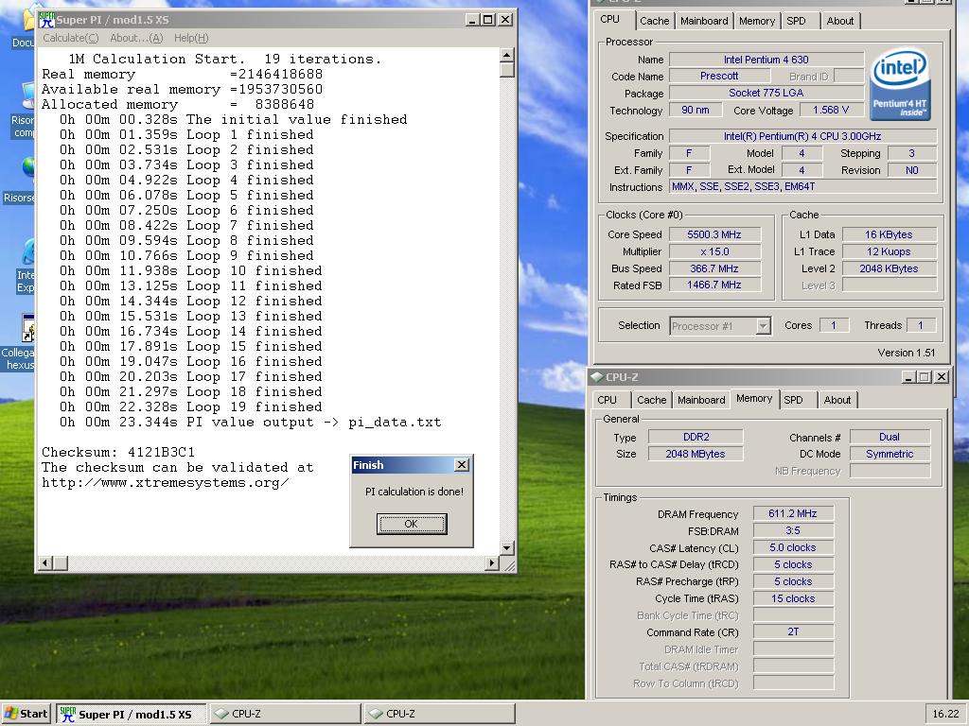Close the Finish dialog
Image resolution: width=969 pixels, height=726 pixels.
click(x=462, y=465)
